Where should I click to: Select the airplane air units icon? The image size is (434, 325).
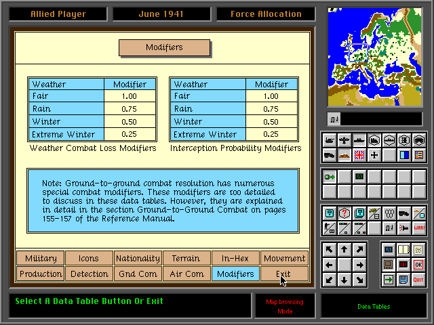(x=344, y=140)
